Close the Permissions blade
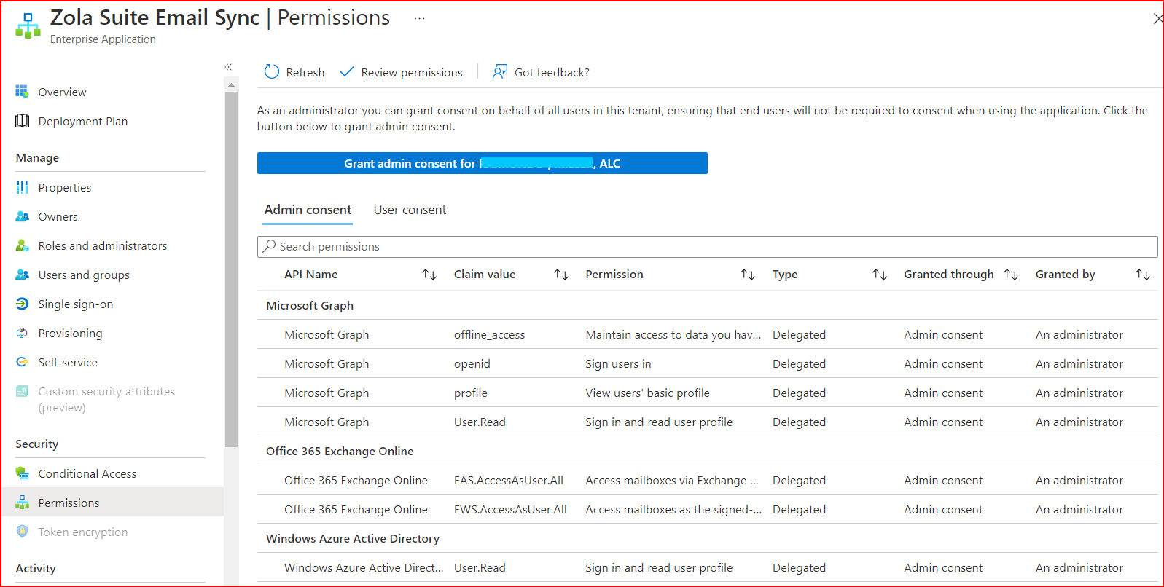This screenshot has width=1164, height=587. (x=1158, y=19)
